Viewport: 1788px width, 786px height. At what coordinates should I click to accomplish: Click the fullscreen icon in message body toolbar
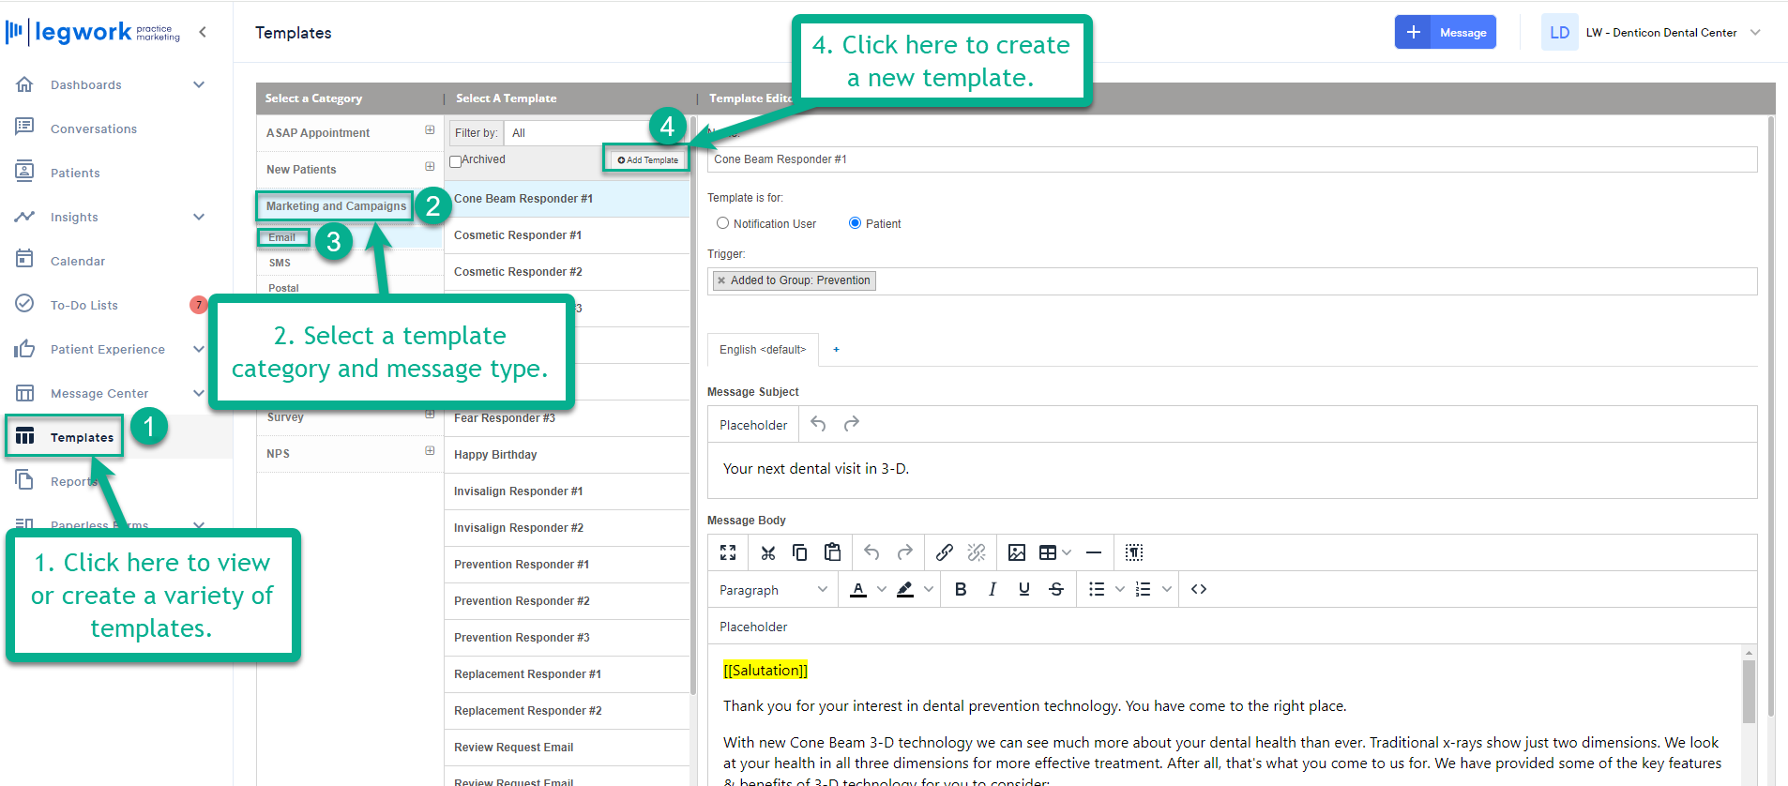(728, 552)
